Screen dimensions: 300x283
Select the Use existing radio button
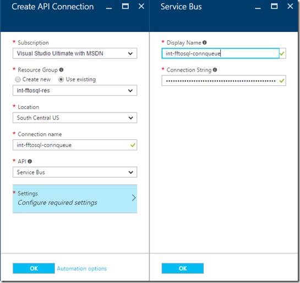(x=61, y=79)
